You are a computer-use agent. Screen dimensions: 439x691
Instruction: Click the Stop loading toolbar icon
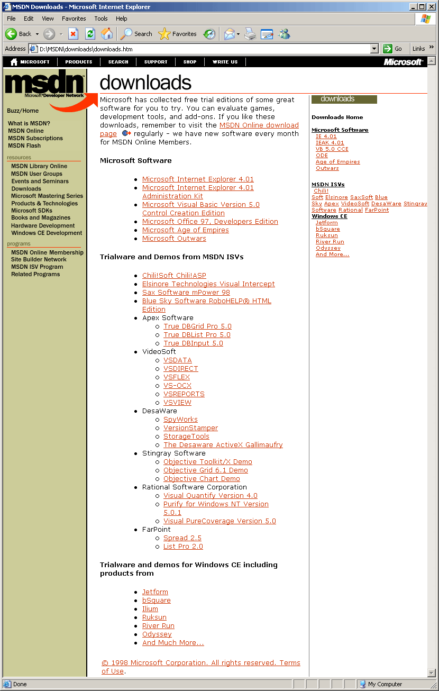pos(73,34)
